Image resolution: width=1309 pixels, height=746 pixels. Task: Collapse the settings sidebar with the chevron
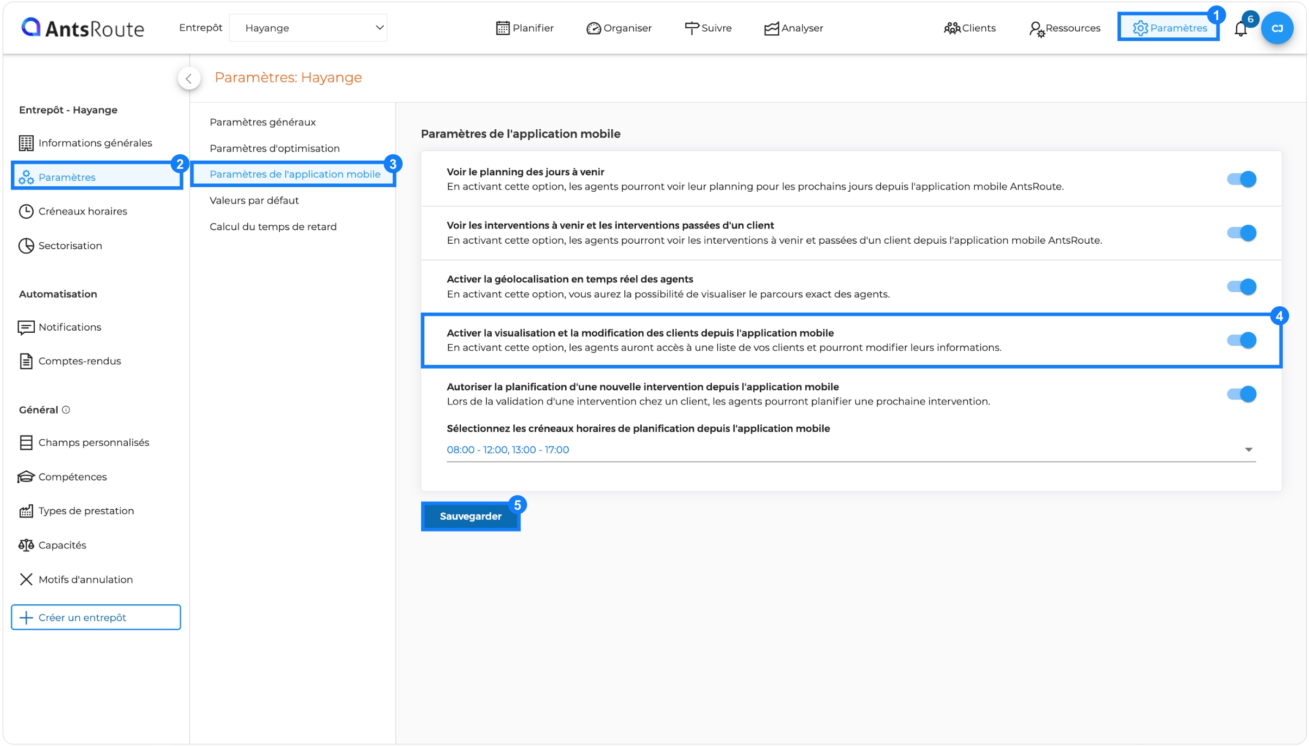tap(189, 78)
